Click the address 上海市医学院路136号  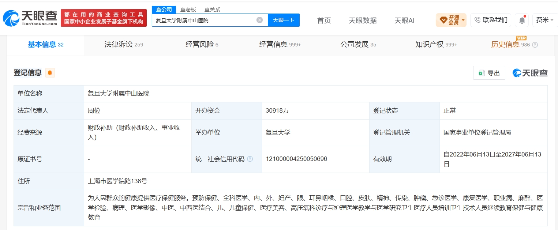pos(117,181)
